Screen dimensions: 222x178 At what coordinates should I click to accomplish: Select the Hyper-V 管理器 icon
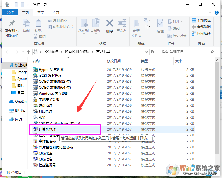[x=35, y=69]
